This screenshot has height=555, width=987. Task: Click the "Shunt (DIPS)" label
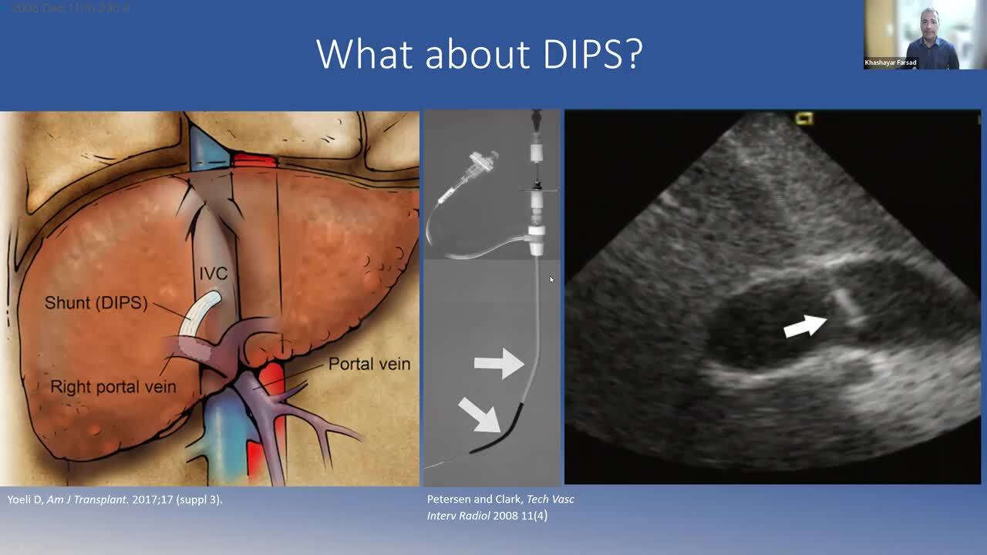[96, 303]
